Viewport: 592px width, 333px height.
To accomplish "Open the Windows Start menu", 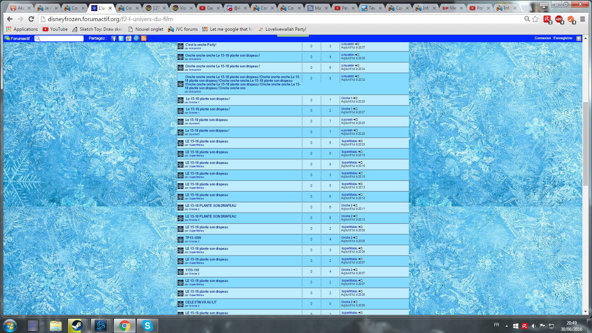I will point(10,326).
